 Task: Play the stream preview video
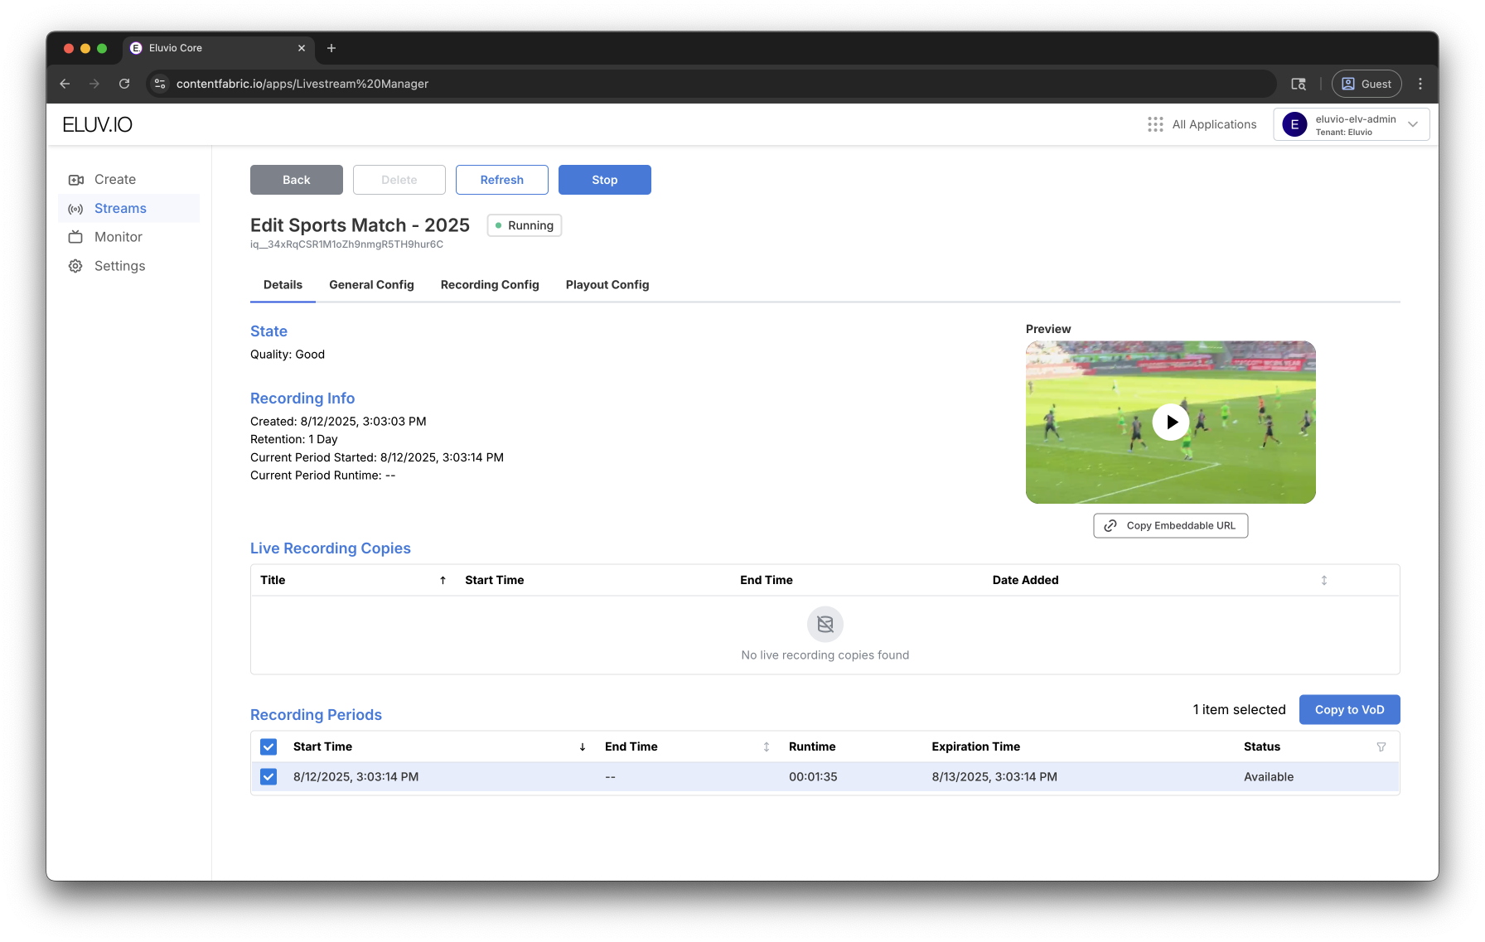(1170, 423)
